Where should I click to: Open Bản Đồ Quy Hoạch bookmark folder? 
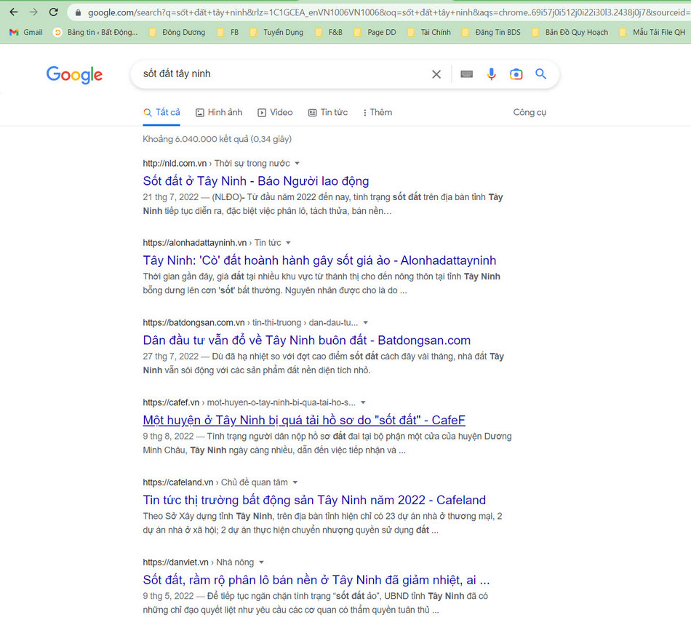(570, 32)
